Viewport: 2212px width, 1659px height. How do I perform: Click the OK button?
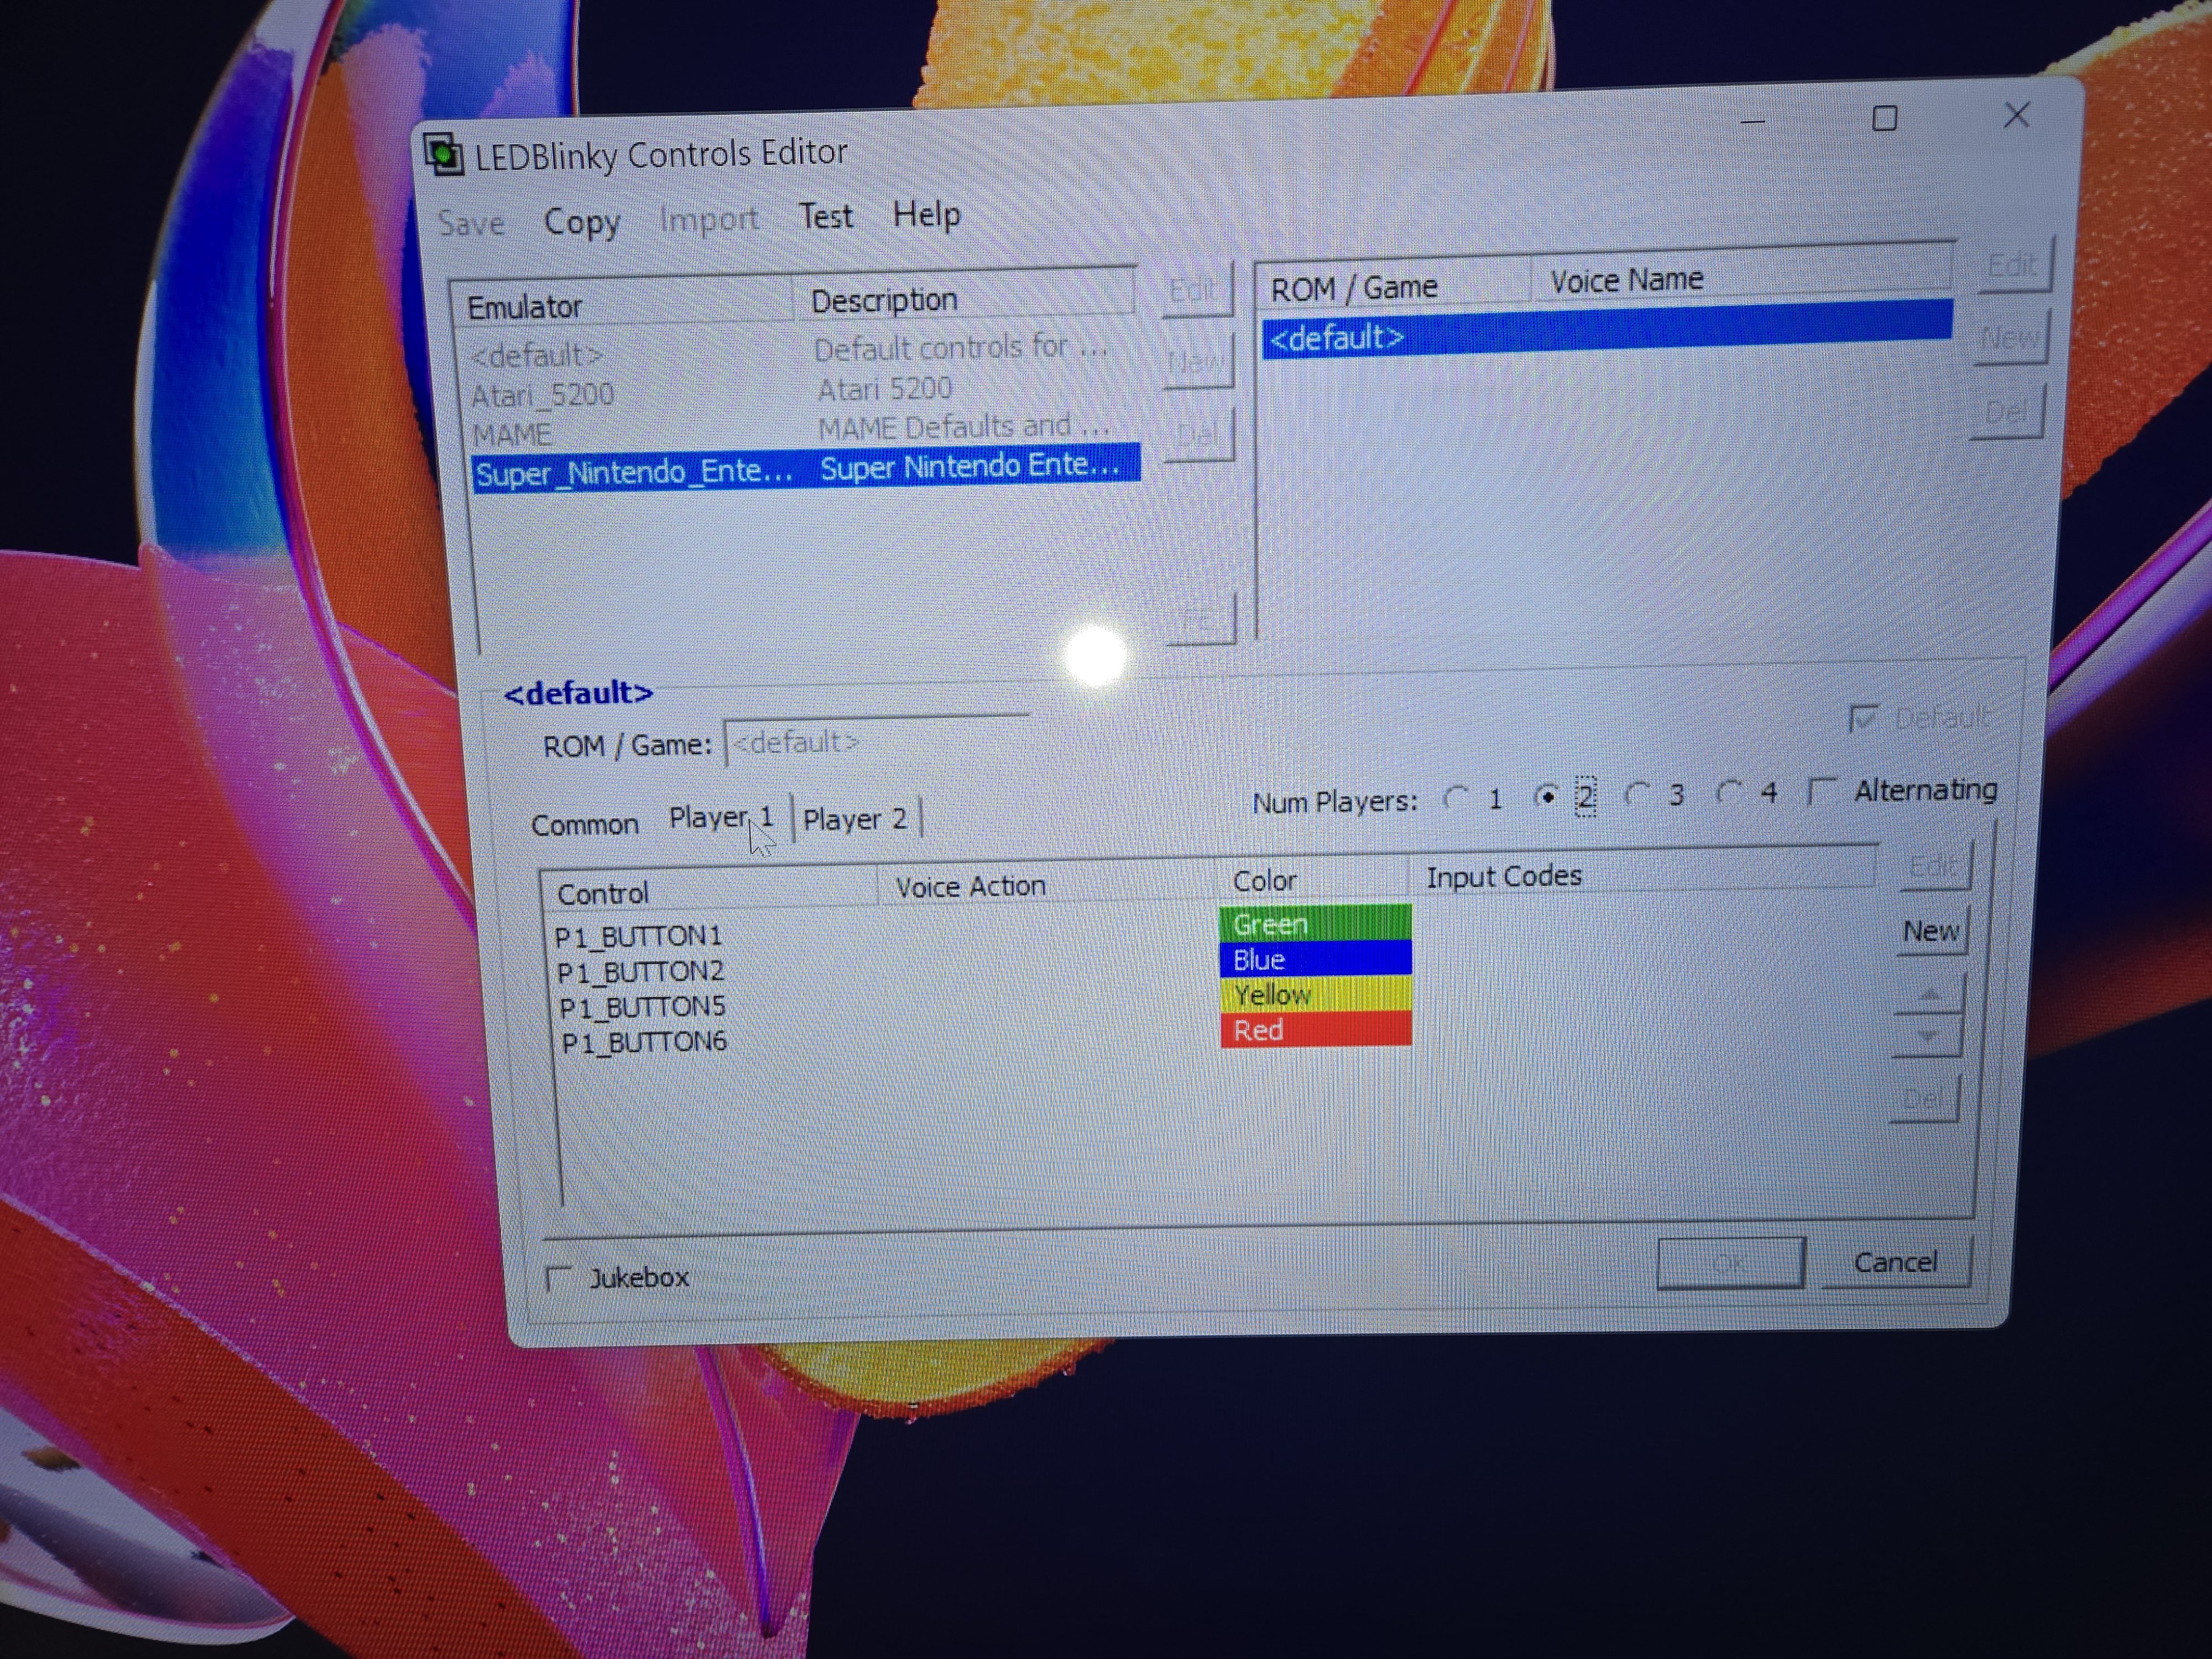(x=1730, y=1264)
